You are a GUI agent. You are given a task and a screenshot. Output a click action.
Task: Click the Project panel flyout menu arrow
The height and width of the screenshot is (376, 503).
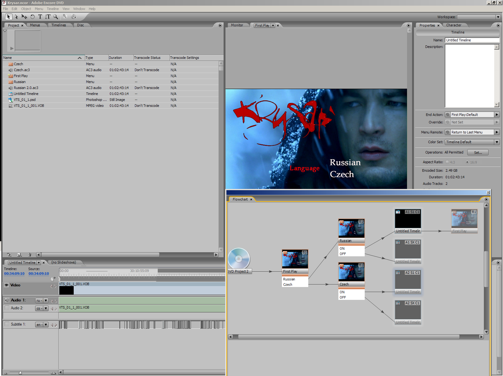pyautogui.click(x=220, y=25)
